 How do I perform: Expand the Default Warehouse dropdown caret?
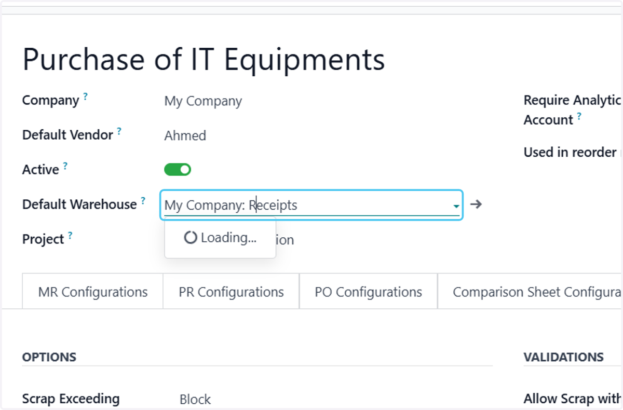[x=456, y=207]
